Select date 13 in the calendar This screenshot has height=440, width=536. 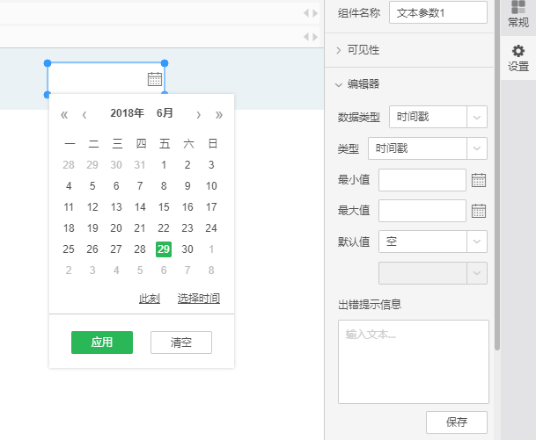[x=116, y=207]
